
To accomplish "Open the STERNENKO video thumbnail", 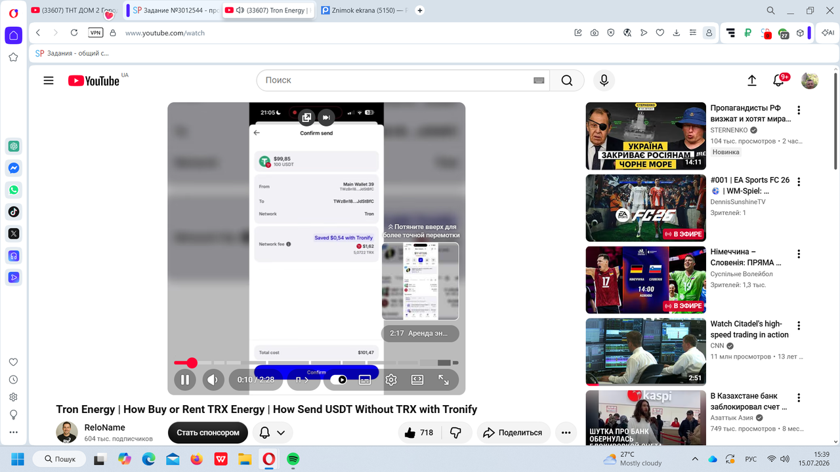I will 646,136.
